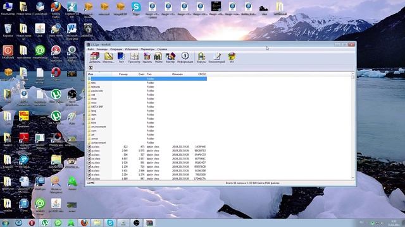Click the Информация (Info) toolbar icon

click(x=185, y=57)
